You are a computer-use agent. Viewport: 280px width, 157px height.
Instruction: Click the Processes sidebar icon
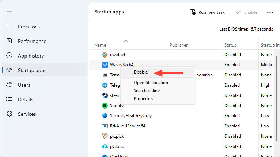point(9,26)
